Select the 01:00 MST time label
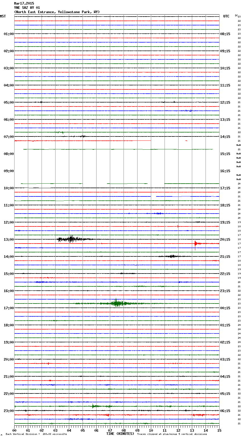This screenshot has width=242, height=438. click(x=9, y=34)
